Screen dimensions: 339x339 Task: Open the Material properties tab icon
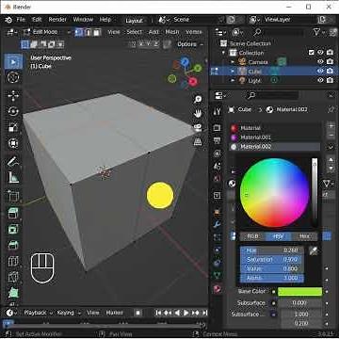point(217,288)
